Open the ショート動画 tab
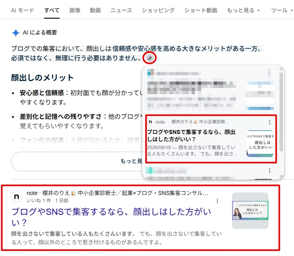 click(x=201, y=10)
